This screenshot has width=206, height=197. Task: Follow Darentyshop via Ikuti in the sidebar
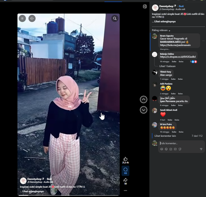click(181, 6)
